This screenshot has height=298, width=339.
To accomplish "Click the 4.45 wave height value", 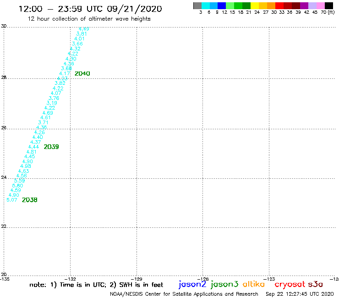I will (x=30, y=156).
